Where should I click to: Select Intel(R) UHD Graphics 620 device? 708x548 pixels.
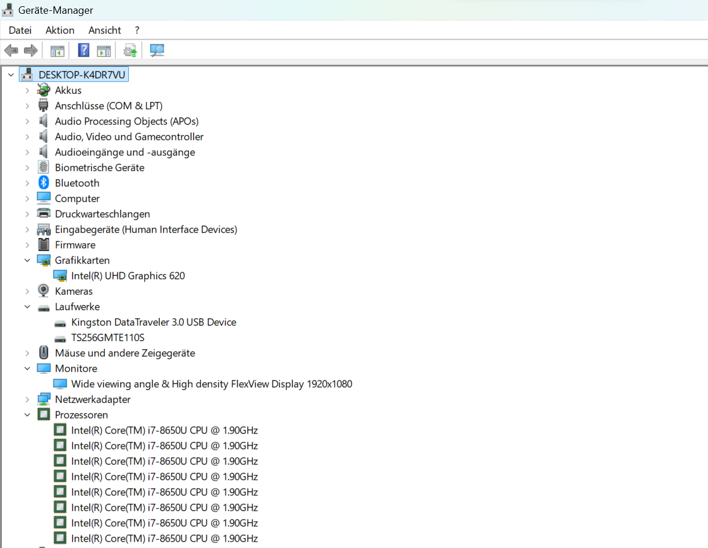(128, 275)
